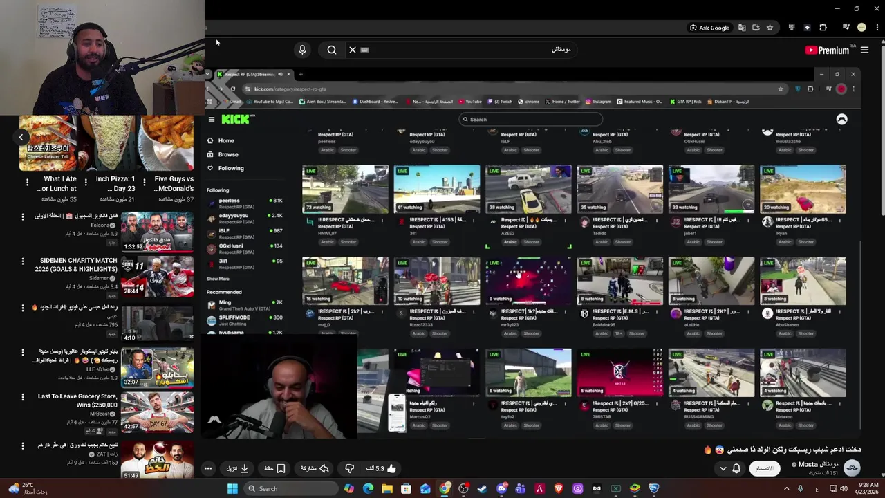Click the Share arrow button under the video
The width and height of the screenshot is (885, 498).
pyautogui.click(x=315, y=468)
